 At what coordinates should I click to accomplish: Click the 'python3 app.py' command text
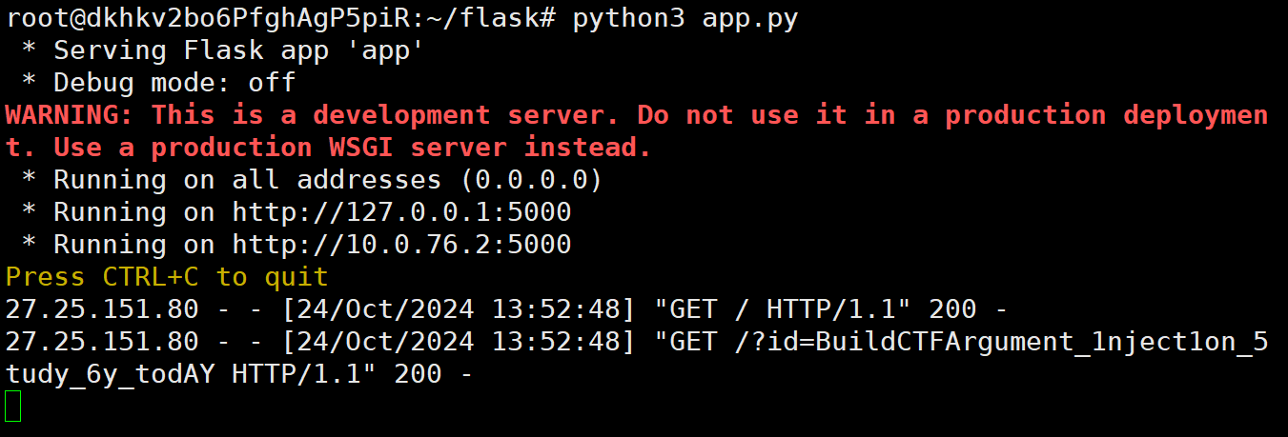(685, 19)
